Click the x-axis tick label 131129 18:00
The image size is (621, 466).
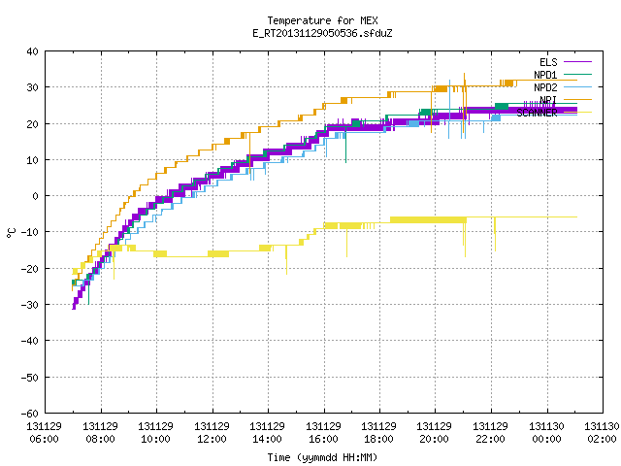[379, 433]
